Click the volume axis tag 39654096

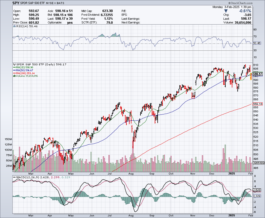pyautogui.click(x=258, y=163)
